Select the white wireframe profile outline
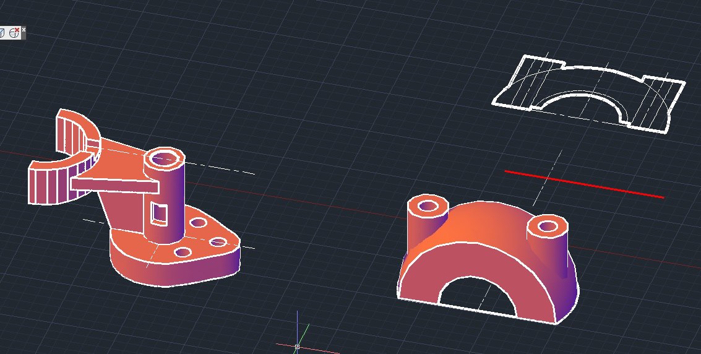 [588, 94]
